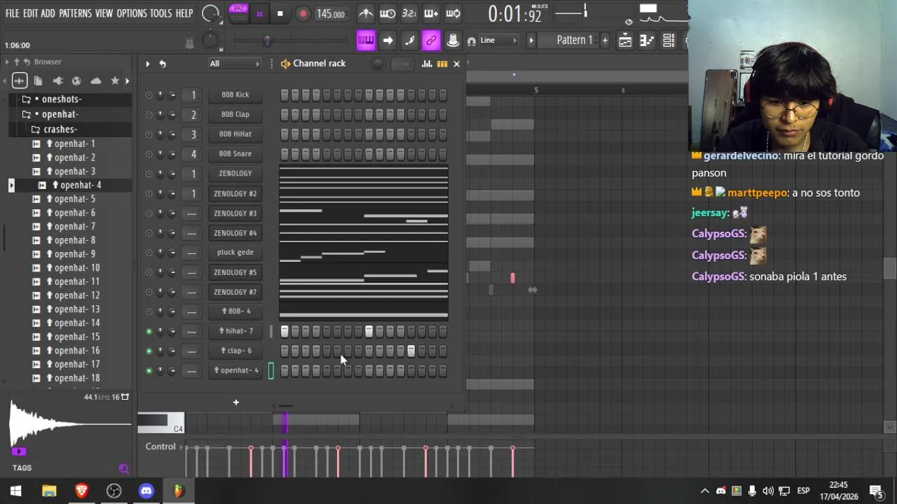897x504 pixels.
Task: Add new pattern with plus button
Action: click(x=605, y=40)
